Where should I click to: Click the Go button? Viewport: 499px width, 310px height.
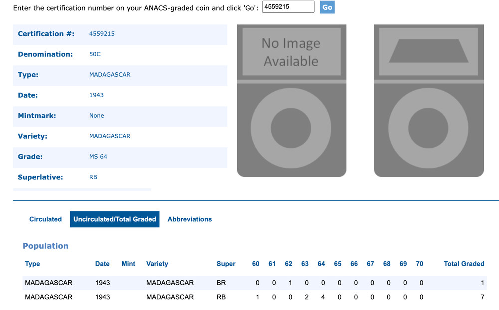[x=327, y=7]
